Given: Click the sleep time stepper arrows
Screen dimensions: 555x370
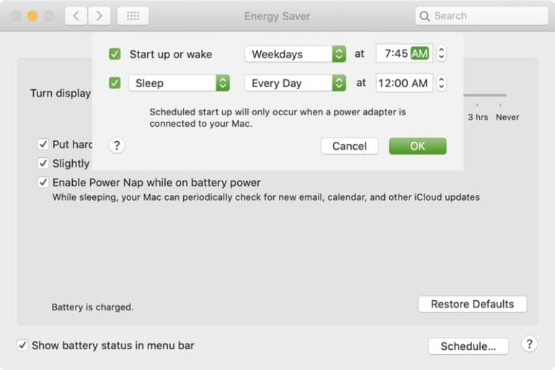Looking at the screenshot, I should (441, 83).
